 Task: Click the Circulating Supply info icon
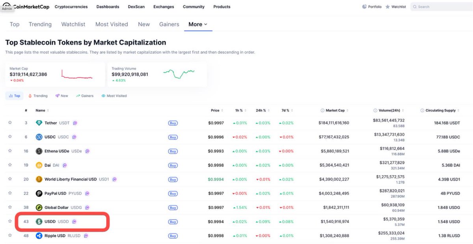point(422,111)
